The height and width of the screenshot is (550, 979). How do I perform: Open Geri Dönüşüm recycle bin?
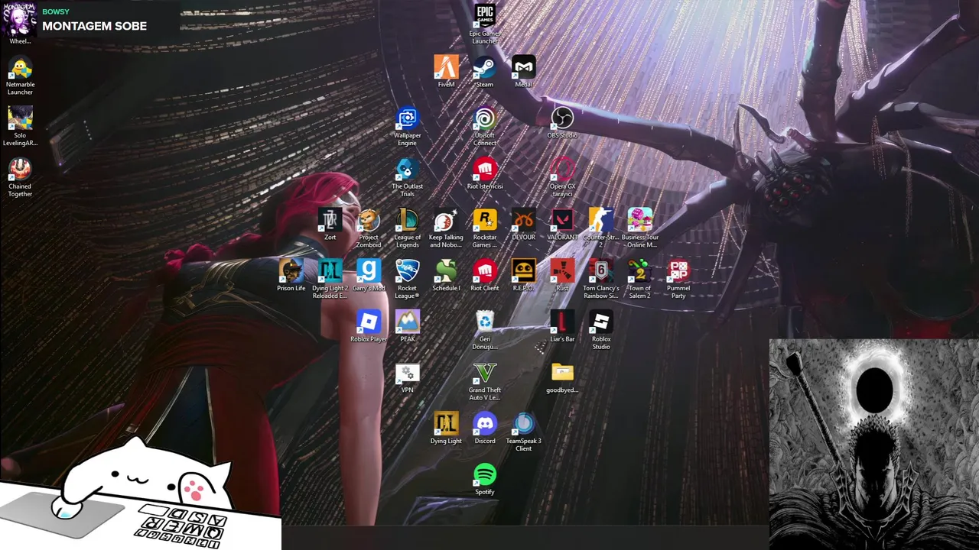pos(485,322)
